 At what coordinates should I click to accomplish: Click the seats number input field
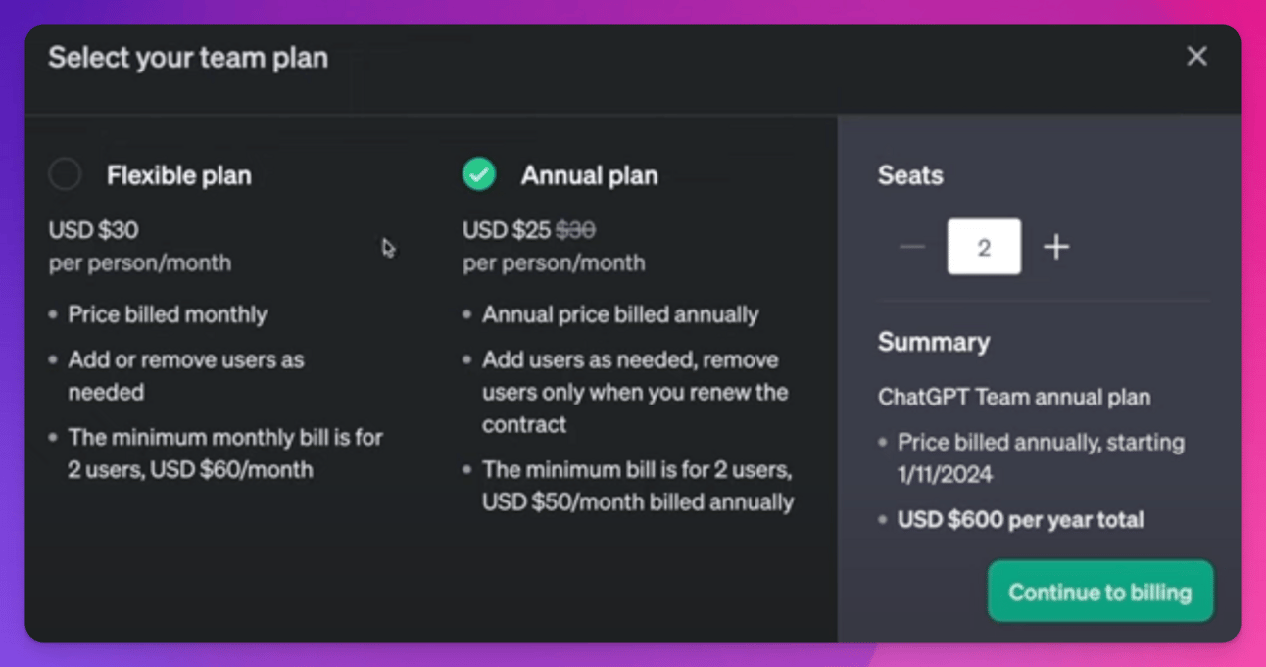pyautogui.click(x=984, y=247)
